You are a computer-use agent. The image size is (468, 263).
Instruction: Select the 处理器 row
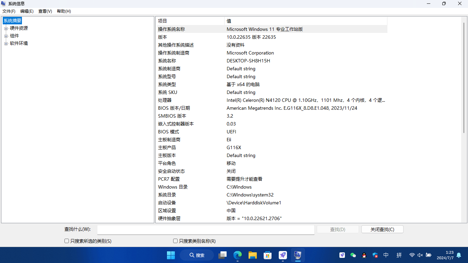pos(272,100)
